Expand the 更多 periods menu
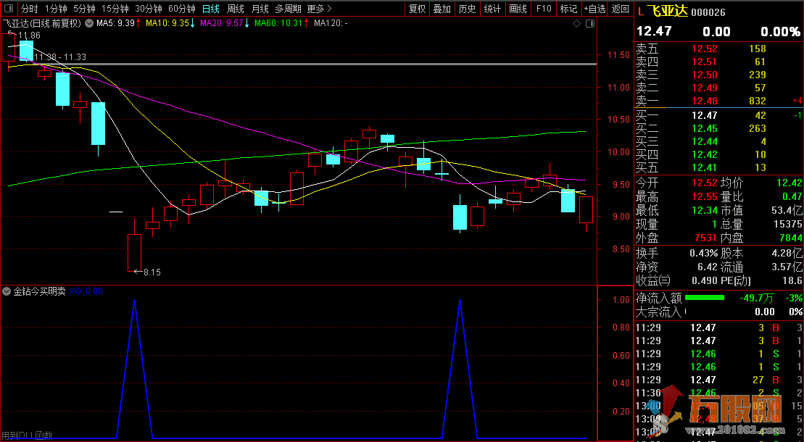This screenshot has width=804, height=442. (x=320, y=9)
